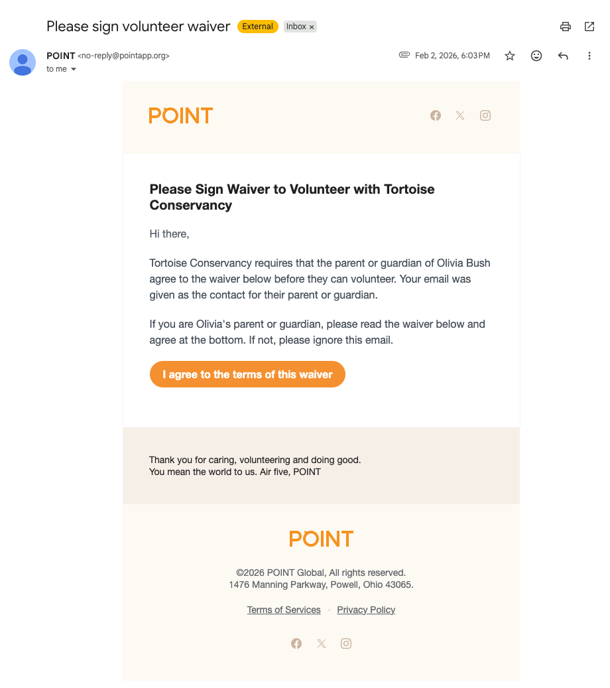Open POINT's X profile in header
This screenshot has height=688, width=610.
[x=460, y=115]
